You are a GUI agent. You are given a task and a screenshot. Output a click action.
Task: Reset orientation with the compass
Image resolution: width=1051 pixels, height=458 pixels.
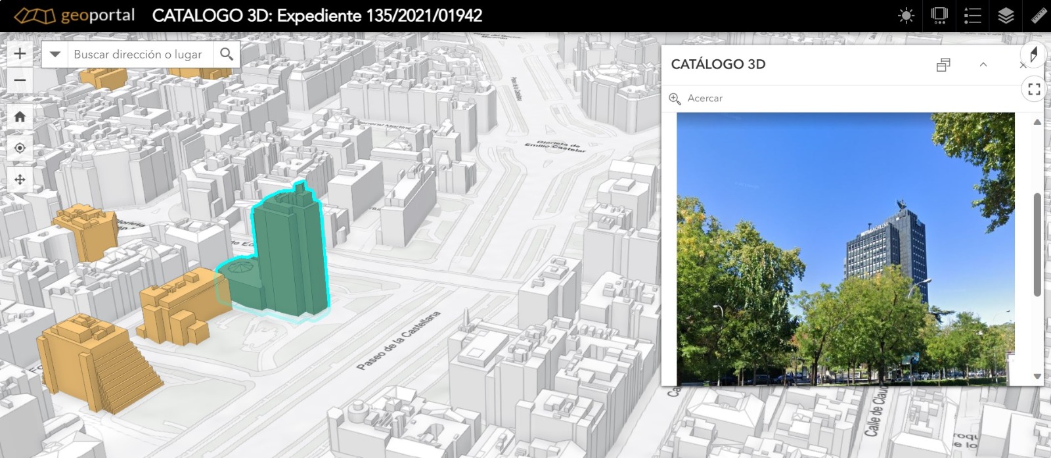pos(1033,55)
